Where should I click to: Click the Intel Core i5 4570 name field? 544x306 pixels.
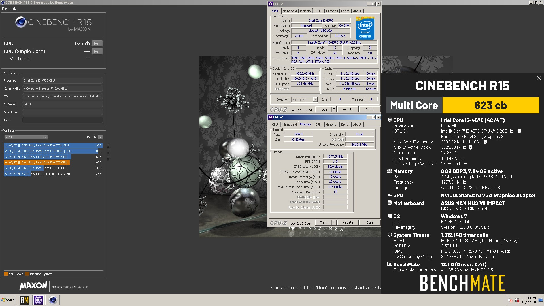pos(321,20)
